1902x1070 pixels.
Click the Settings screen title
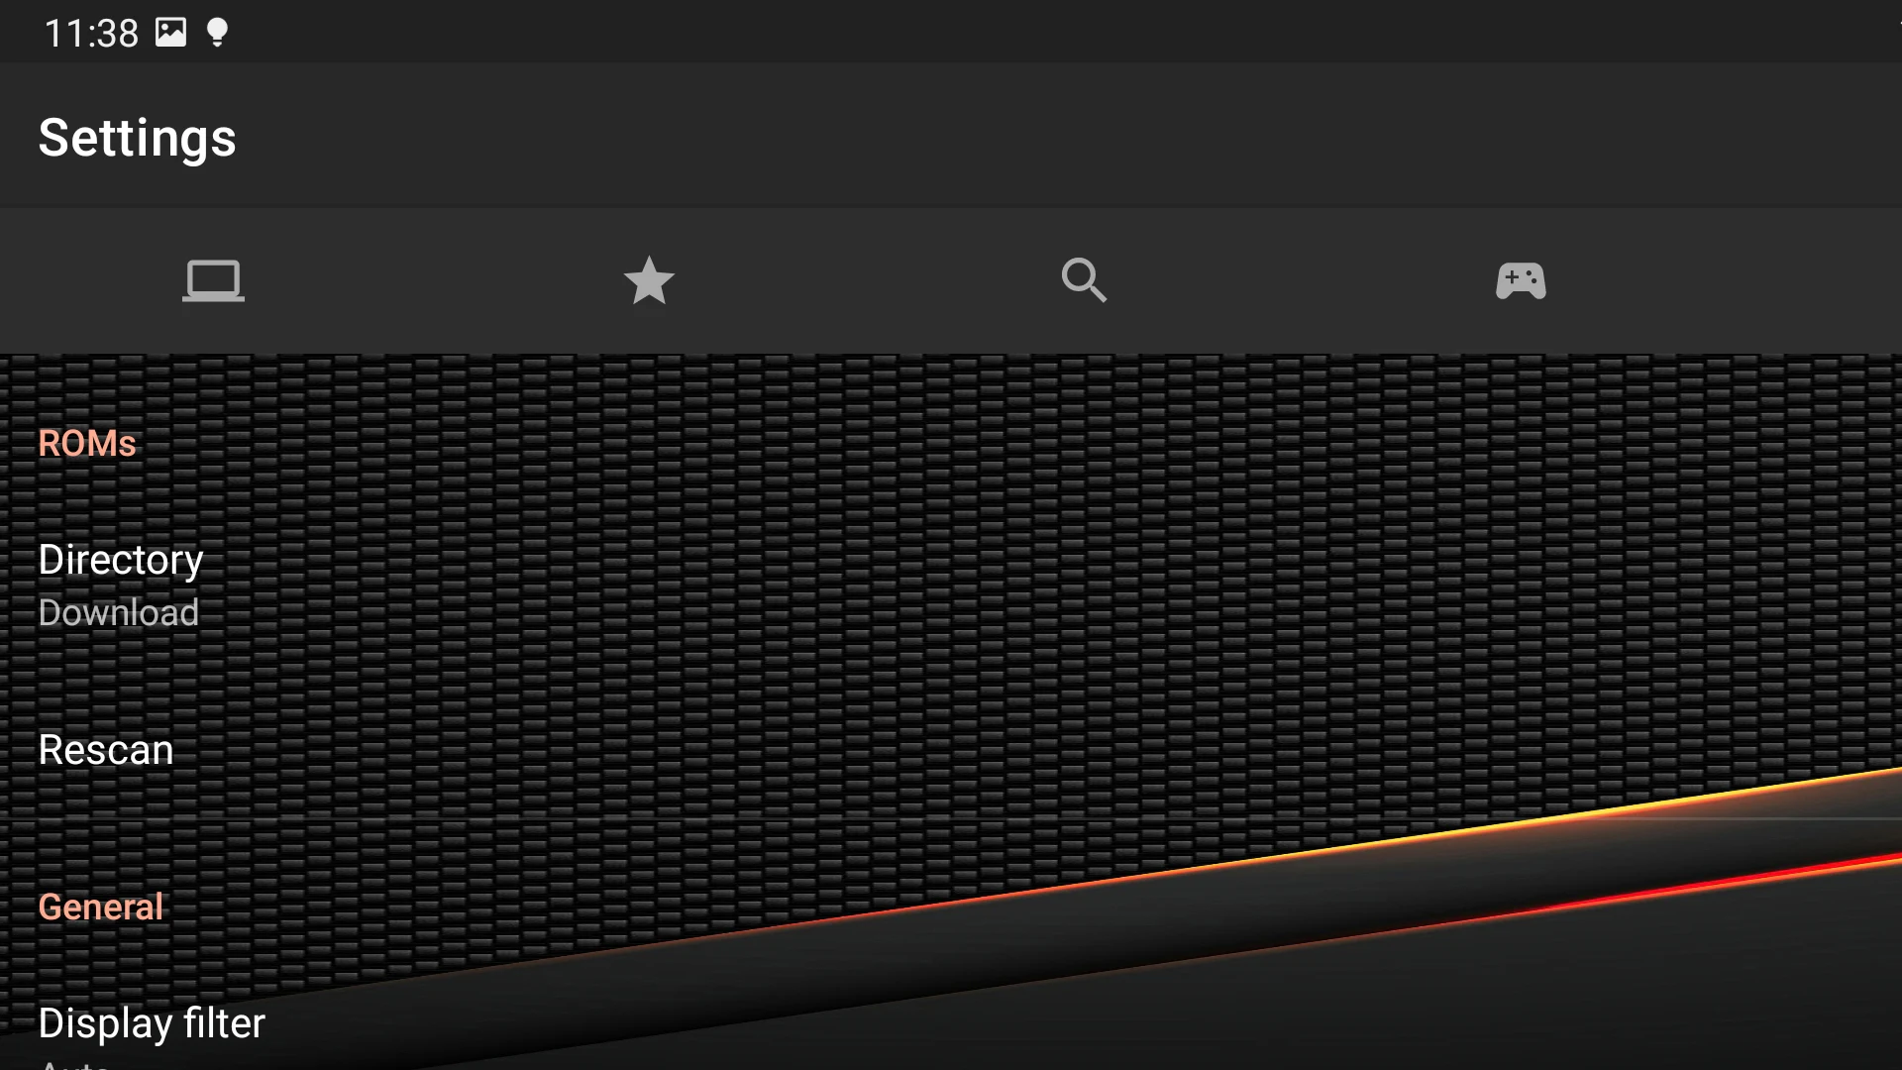(138, 138)
